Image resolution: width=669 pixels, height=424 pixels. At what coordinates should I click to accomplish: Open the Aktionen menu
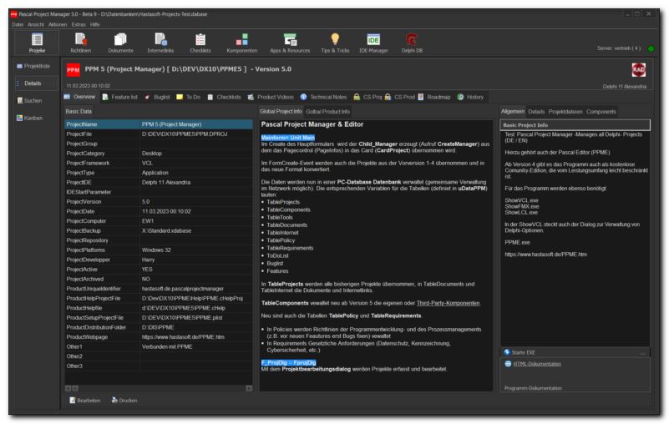58,24
